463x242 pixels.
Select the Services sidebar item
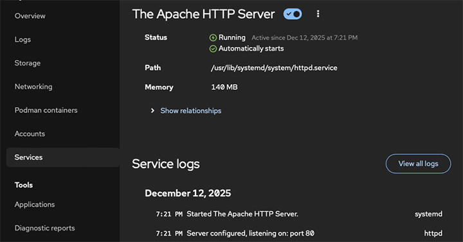(x=63, y=157)
